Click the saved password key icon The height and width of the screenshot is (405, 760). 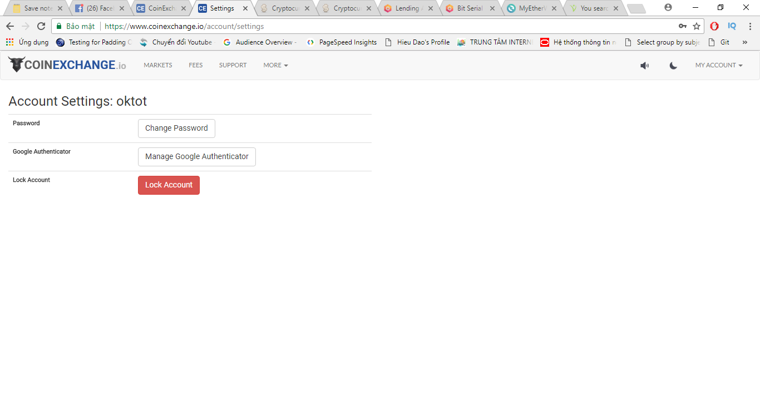[x=682, y=26]
